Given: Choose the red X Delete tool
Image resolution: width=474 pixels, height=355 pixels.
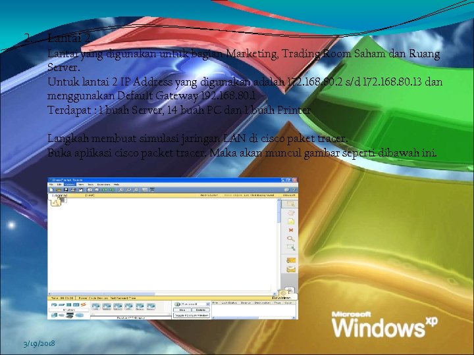Looking at the screenshot, I should [x=291, y=230].
